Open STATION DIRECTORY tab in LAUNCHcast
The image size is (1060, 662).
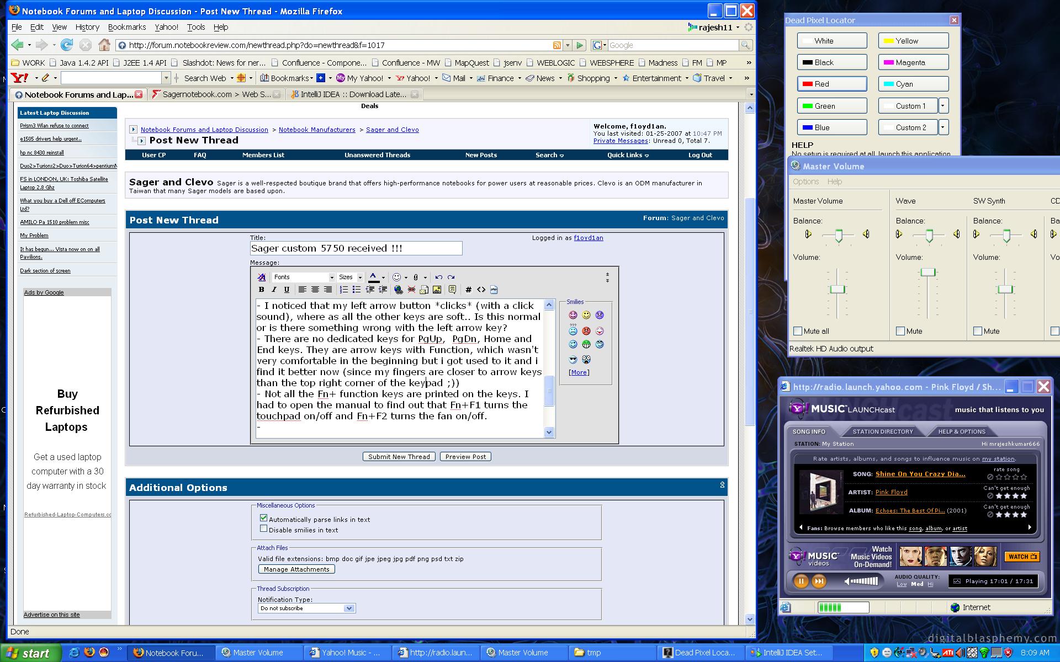coord(883,431)
